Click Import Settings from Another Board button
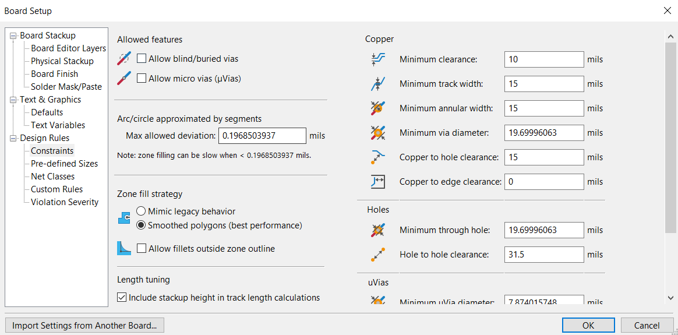Image resolution: width=678 pixels, height=335 pixels. pyautogui.click(x=84, y=326)
